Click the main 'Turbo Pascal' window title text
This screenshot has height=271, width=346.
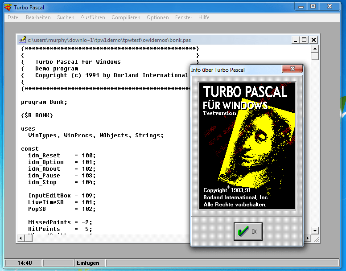tap(29, 8)
